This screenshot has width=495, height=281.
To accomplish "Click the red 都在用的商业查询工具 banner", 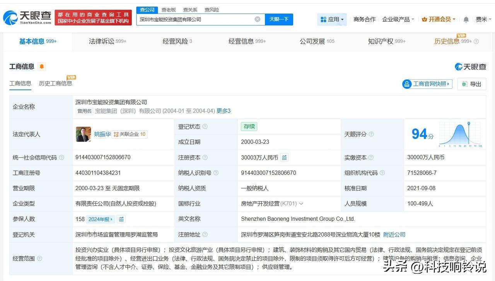I will 93,18.
